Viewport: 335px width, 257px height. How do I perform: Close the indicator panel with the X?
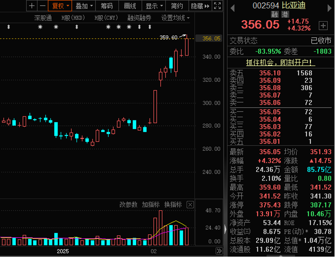189,204
